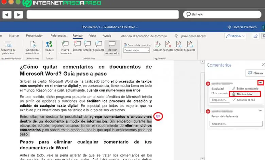This screenshot has height=160, width=265.
Task: Click the Search box in browser
Action: tap(222, 14)
